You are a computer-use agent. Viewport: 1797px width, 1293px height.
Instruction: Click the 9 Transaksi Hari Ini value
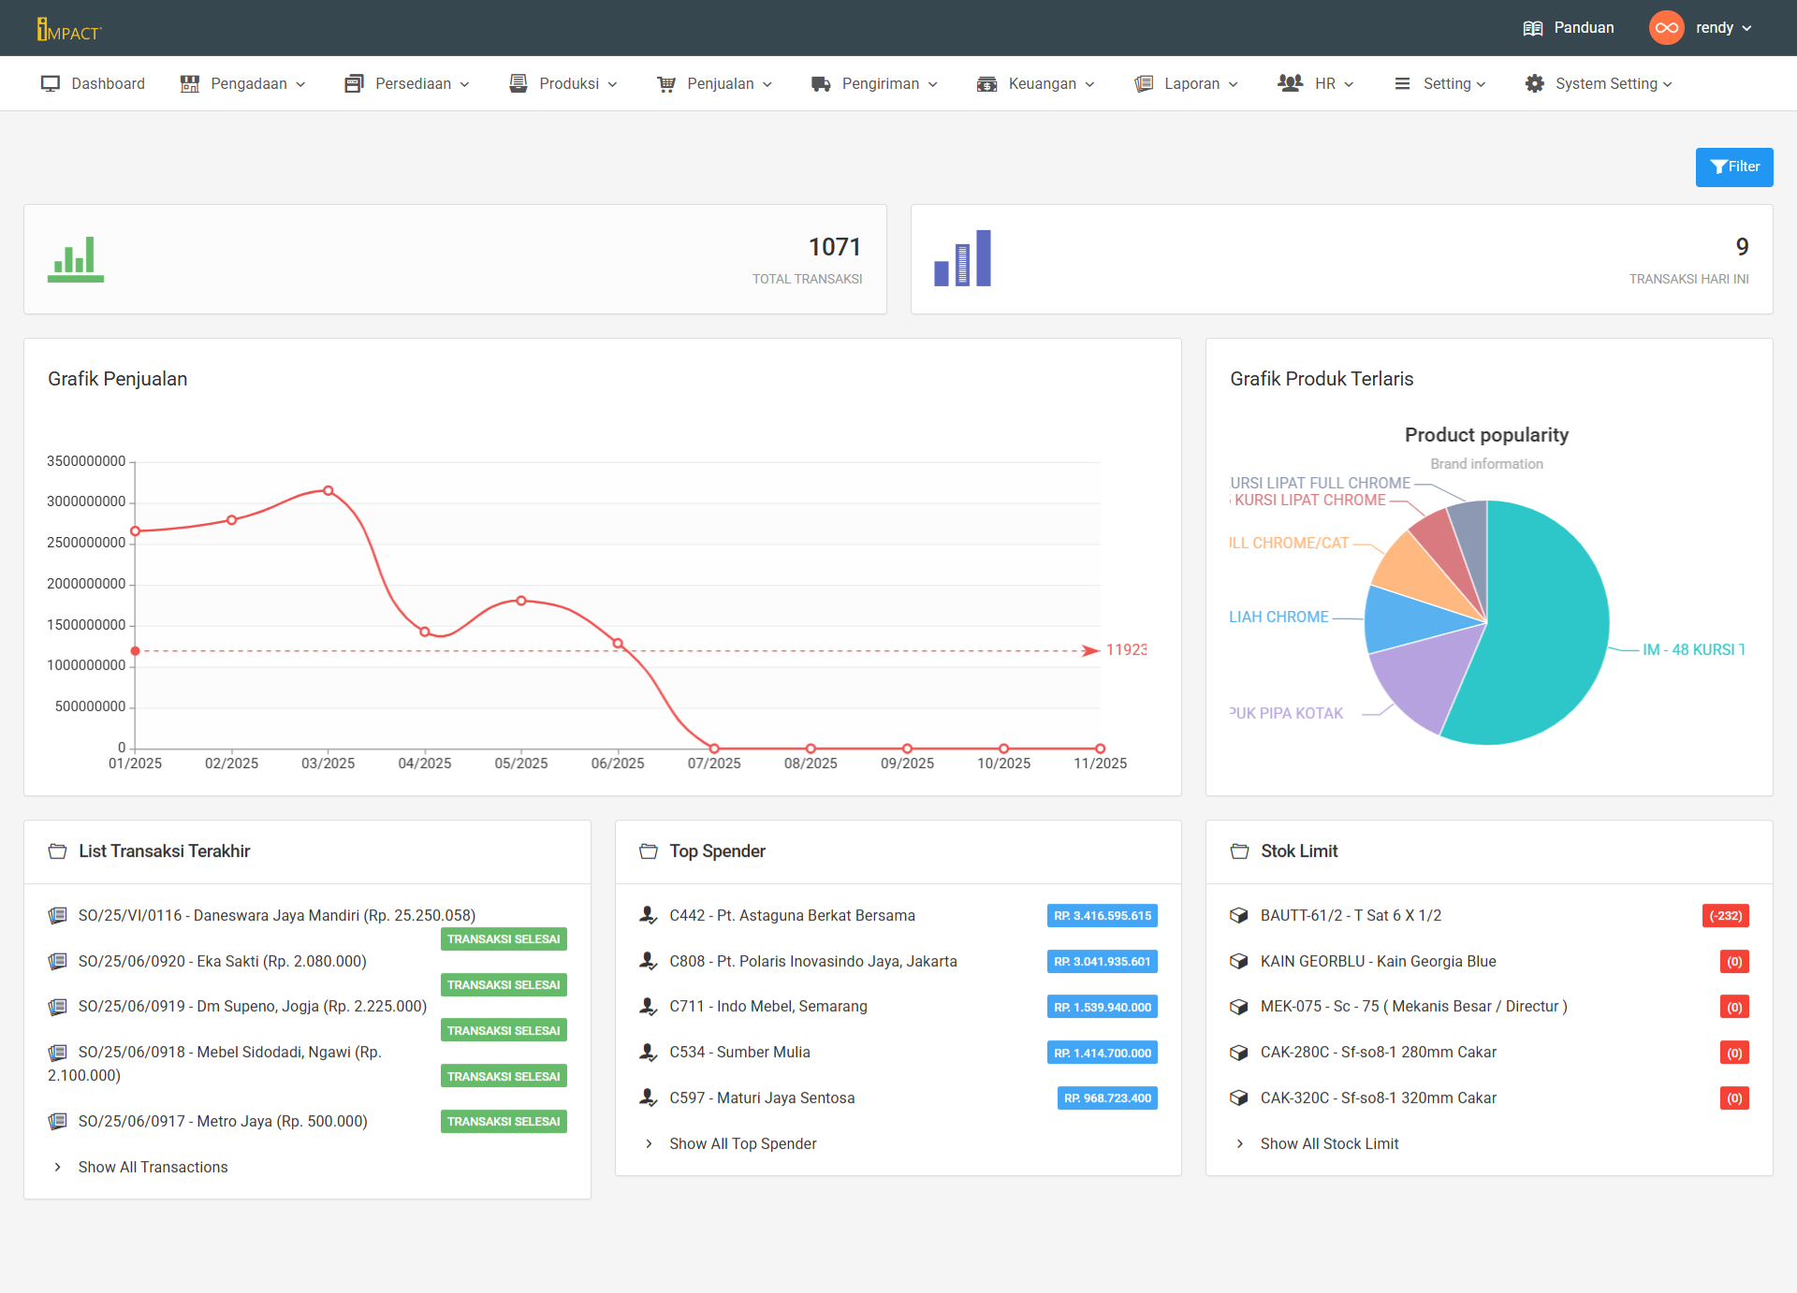pos(1742,247)
